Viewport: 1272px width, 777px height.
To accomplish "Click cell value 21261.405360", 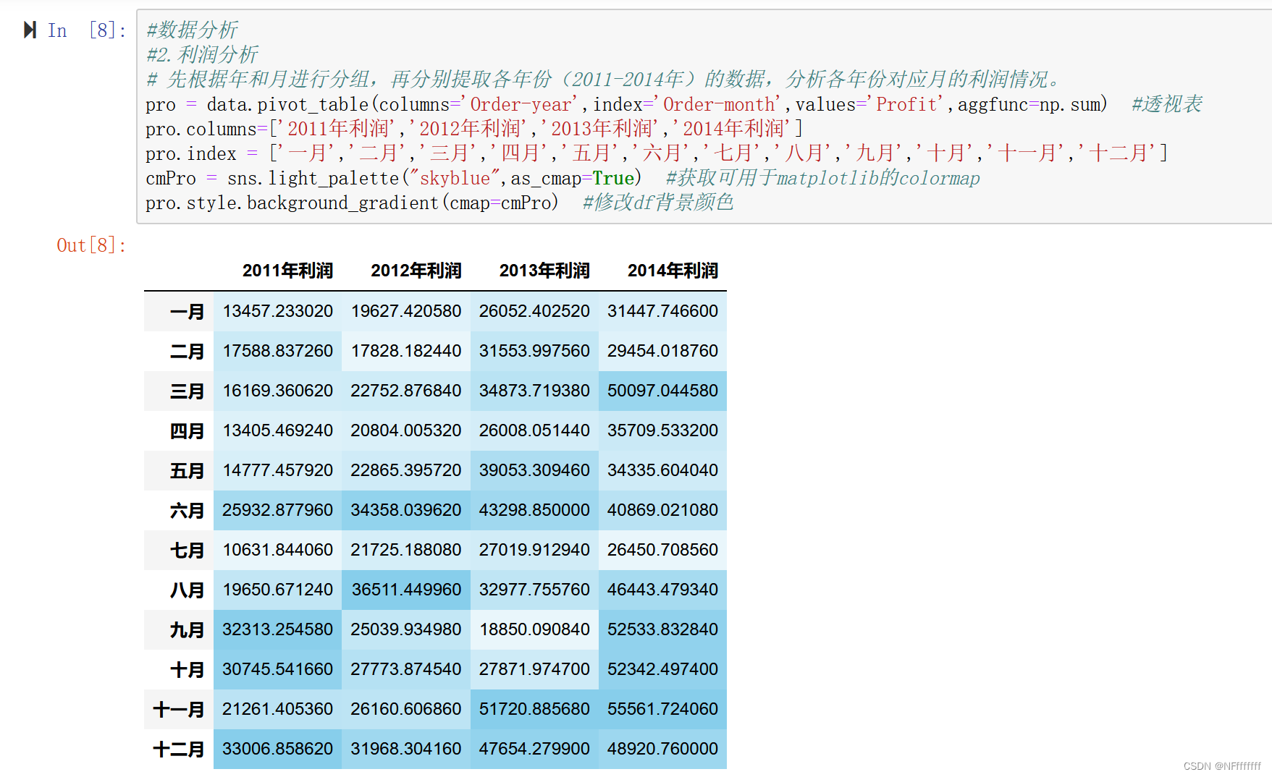I will [278, 709].
